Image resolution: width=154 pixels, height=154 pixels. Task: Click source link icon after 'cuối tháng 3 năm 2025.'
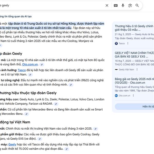click(95, 129)
